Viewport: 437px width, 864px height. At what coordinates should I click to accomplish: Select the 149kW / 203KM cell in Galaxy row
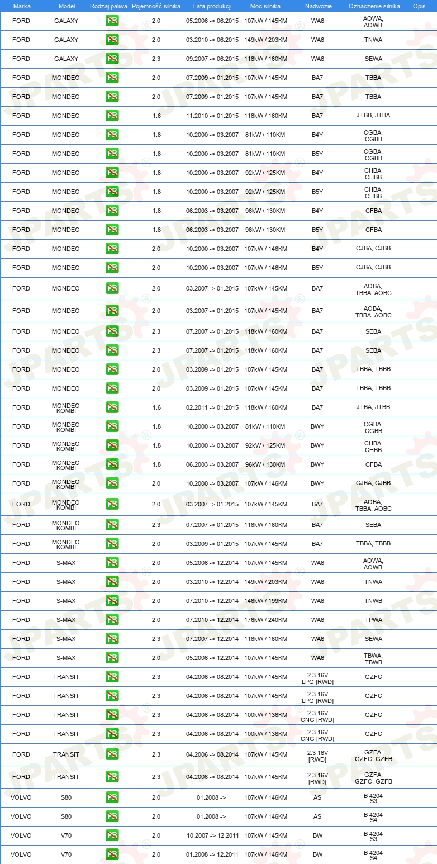266,40
